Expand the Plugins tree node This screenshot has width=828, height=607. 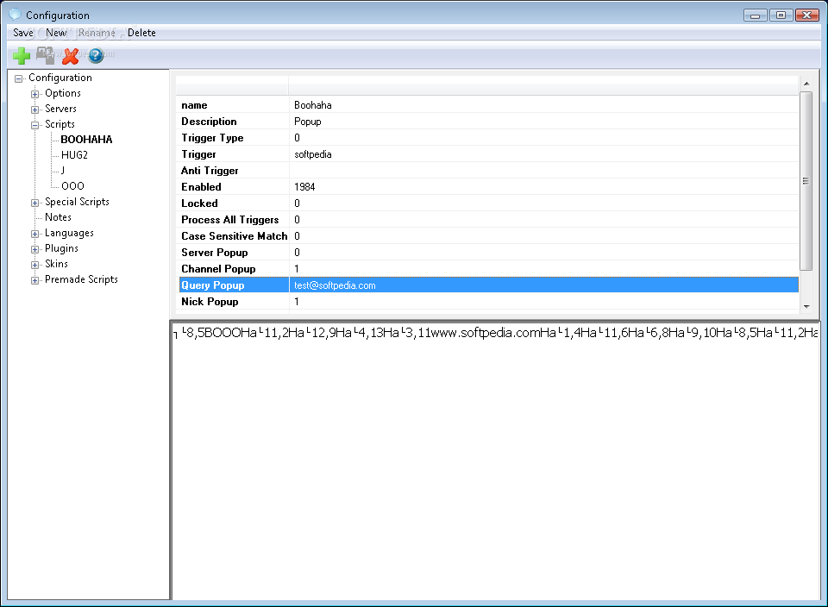[x=34, y=249]
